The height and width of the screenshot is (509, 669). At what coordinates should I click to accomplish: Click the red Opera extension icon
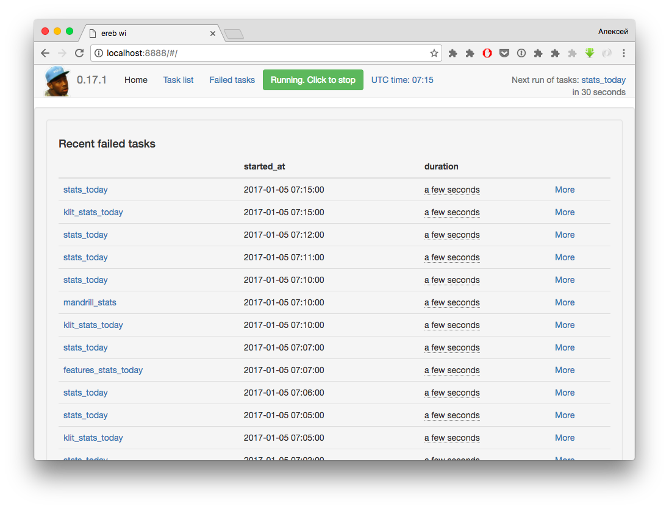pyautogui.click(x=487, y=53)
